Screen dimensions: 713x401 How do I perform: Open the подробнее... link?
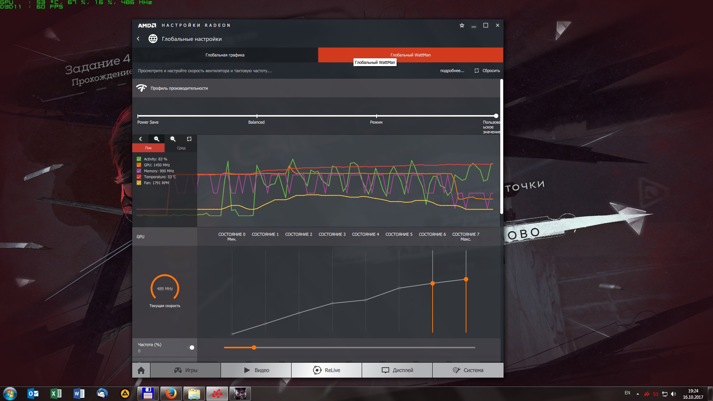click(452, 71)
